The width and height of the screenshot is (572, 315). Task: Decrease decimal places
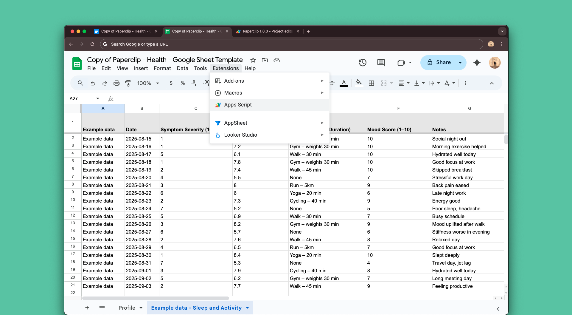(194, 83)
